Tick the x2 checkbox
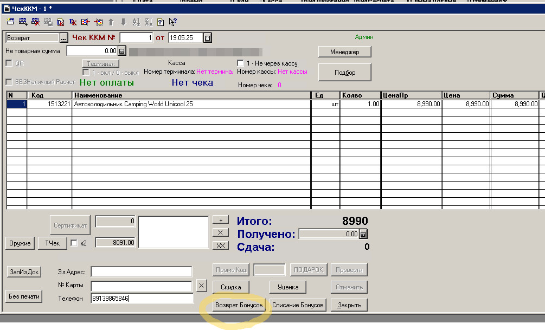Screen dimensions: 545x330 (x=74, y=243)
